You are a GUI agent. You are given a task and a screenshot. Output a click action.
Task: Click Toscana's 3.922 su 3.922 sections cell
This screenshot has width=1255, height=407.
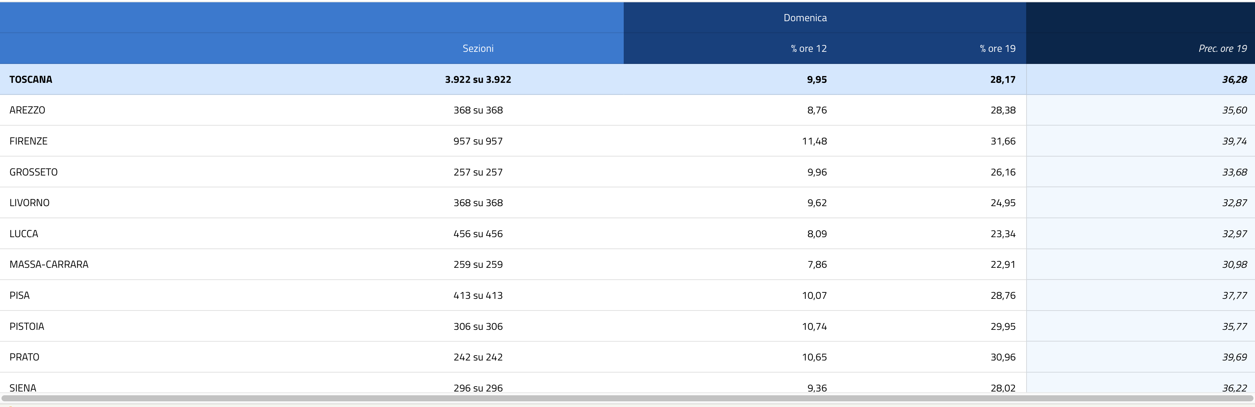point(478,79)
